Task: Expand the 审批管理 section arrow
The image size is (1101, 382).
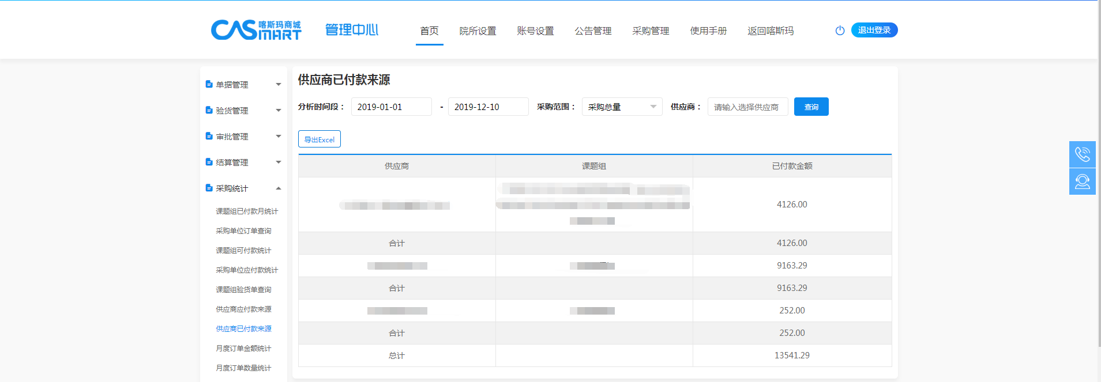Action: click(x=279, y=137)
